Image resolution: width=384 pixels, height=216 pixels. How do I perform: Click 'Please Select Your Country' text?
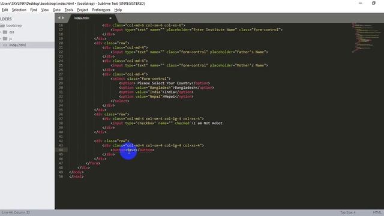click(x=164, y=83)
